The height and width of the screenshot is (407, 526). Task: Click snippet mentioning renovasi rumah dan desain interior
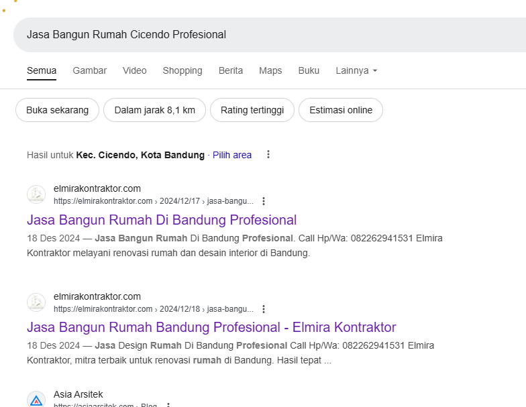coord(235,245)
